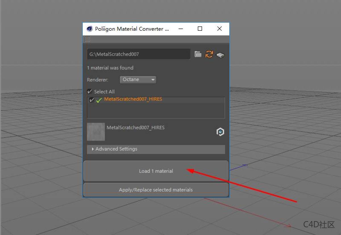The image size is (341, 235).
Task: Click the '1 material was found' status text
Action: click(x=110, y=68)
